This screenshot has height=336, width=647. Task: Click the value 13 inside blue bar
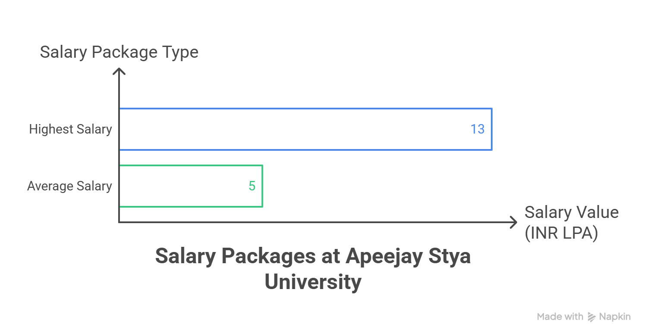click(477, 129)
